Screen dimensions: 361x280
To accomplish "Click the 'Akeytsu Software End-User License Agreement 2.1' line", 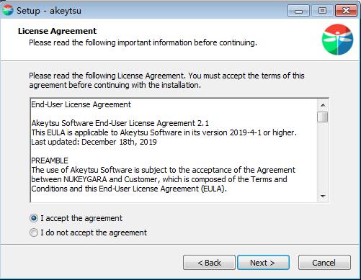I will pyautogui.click(x=120, y=123).
